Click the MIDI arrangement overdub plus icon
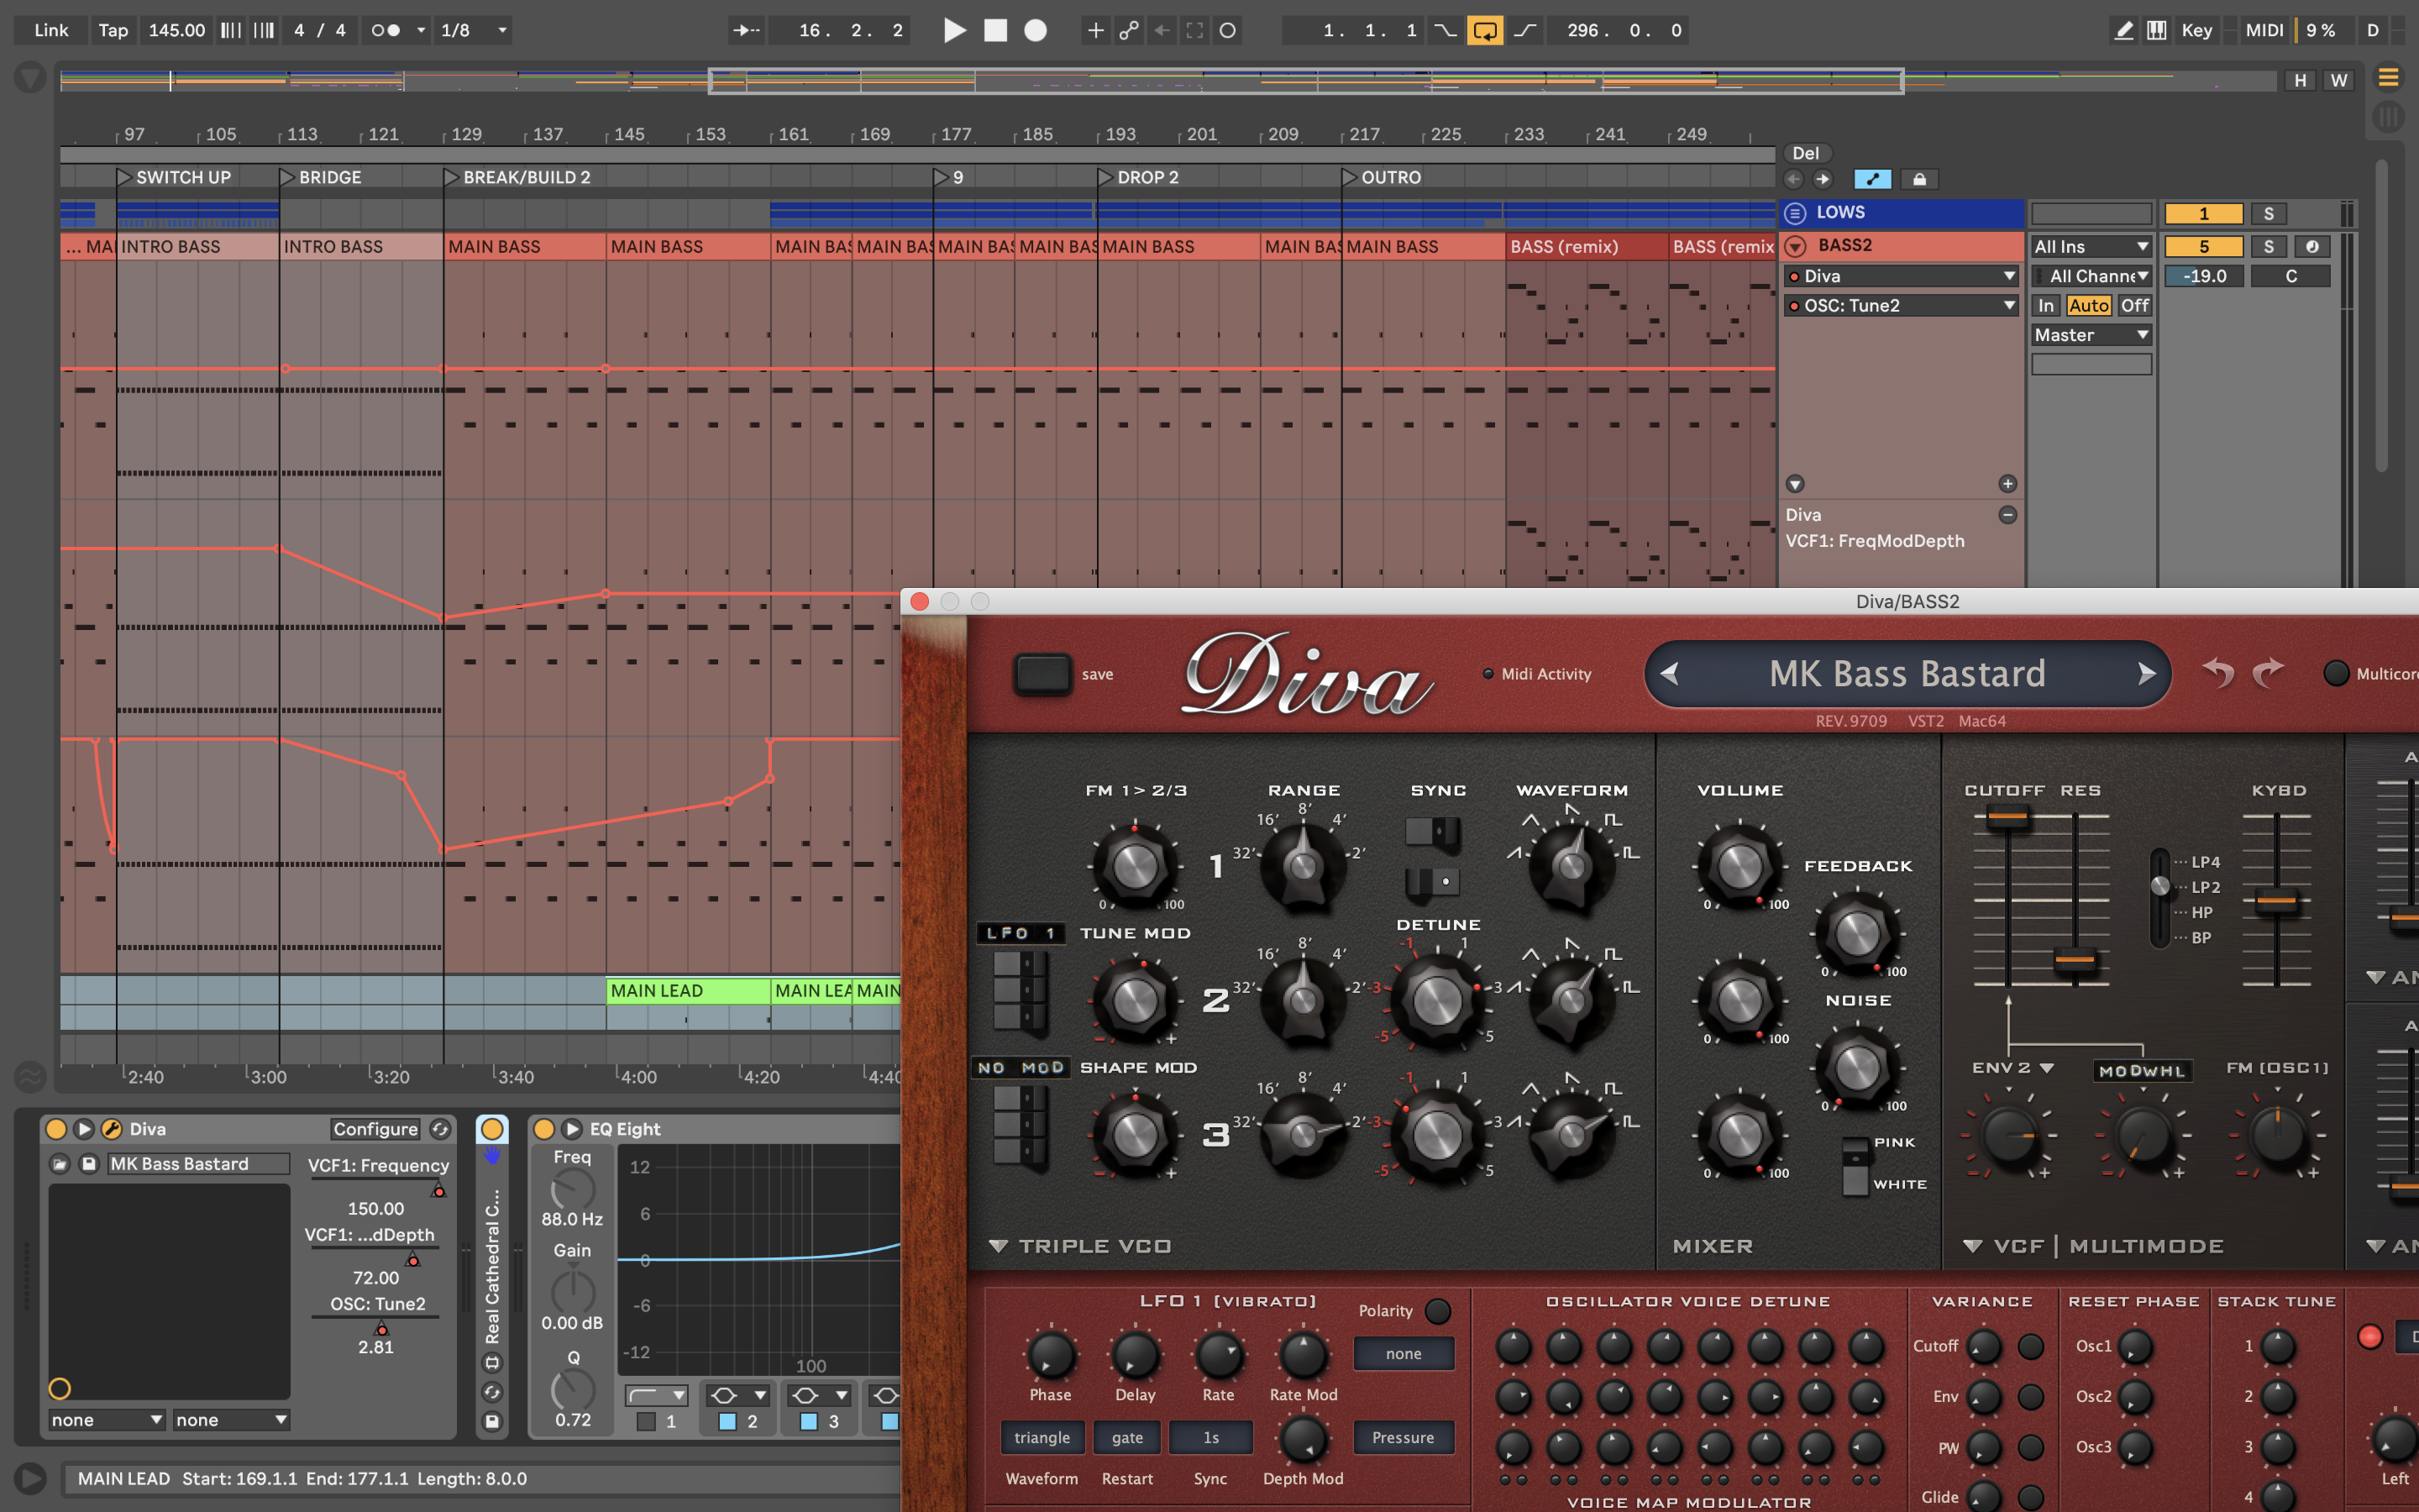 (x=1095, y=30)
